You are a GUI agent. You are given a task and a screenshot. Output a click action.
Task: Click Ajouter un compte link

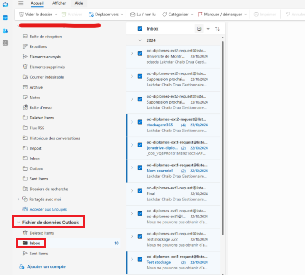point(43,267)
